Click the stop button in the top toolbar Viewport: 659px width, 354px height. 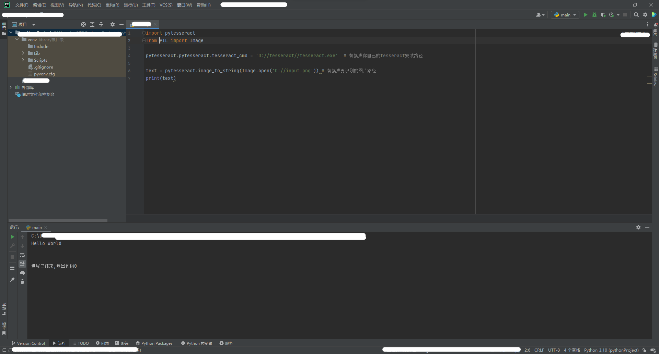point(625,15)
